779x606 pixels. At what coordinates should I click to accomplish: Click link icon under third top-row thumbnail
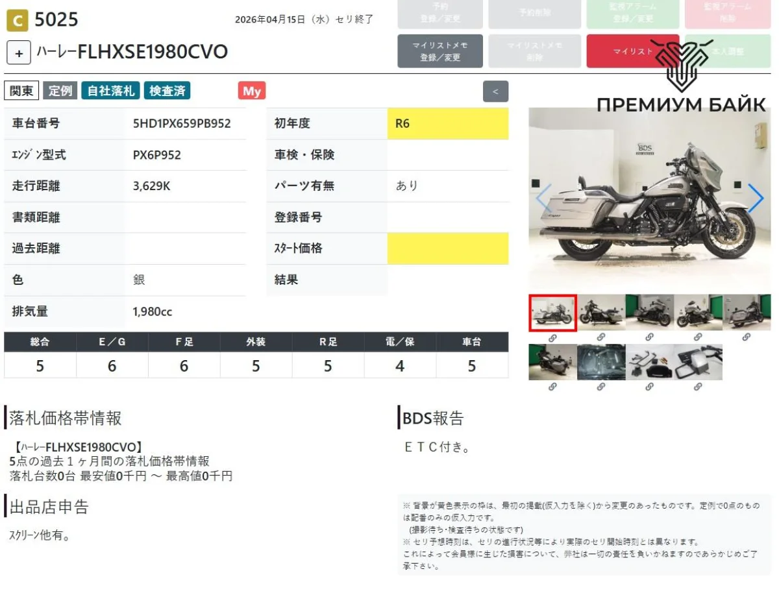650,337
